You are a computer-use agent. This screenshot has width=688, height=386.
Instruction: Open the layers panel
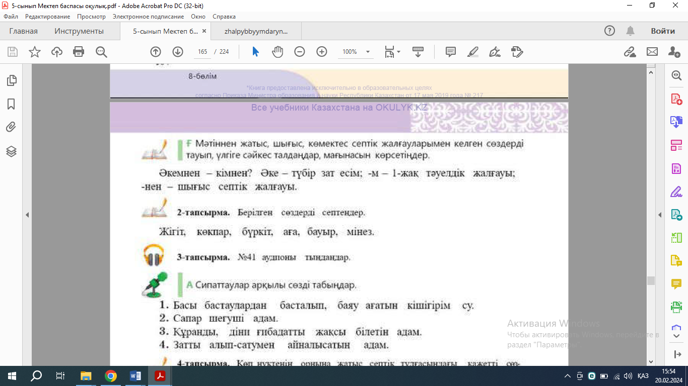pyautogui.click(x=11, y=151)
